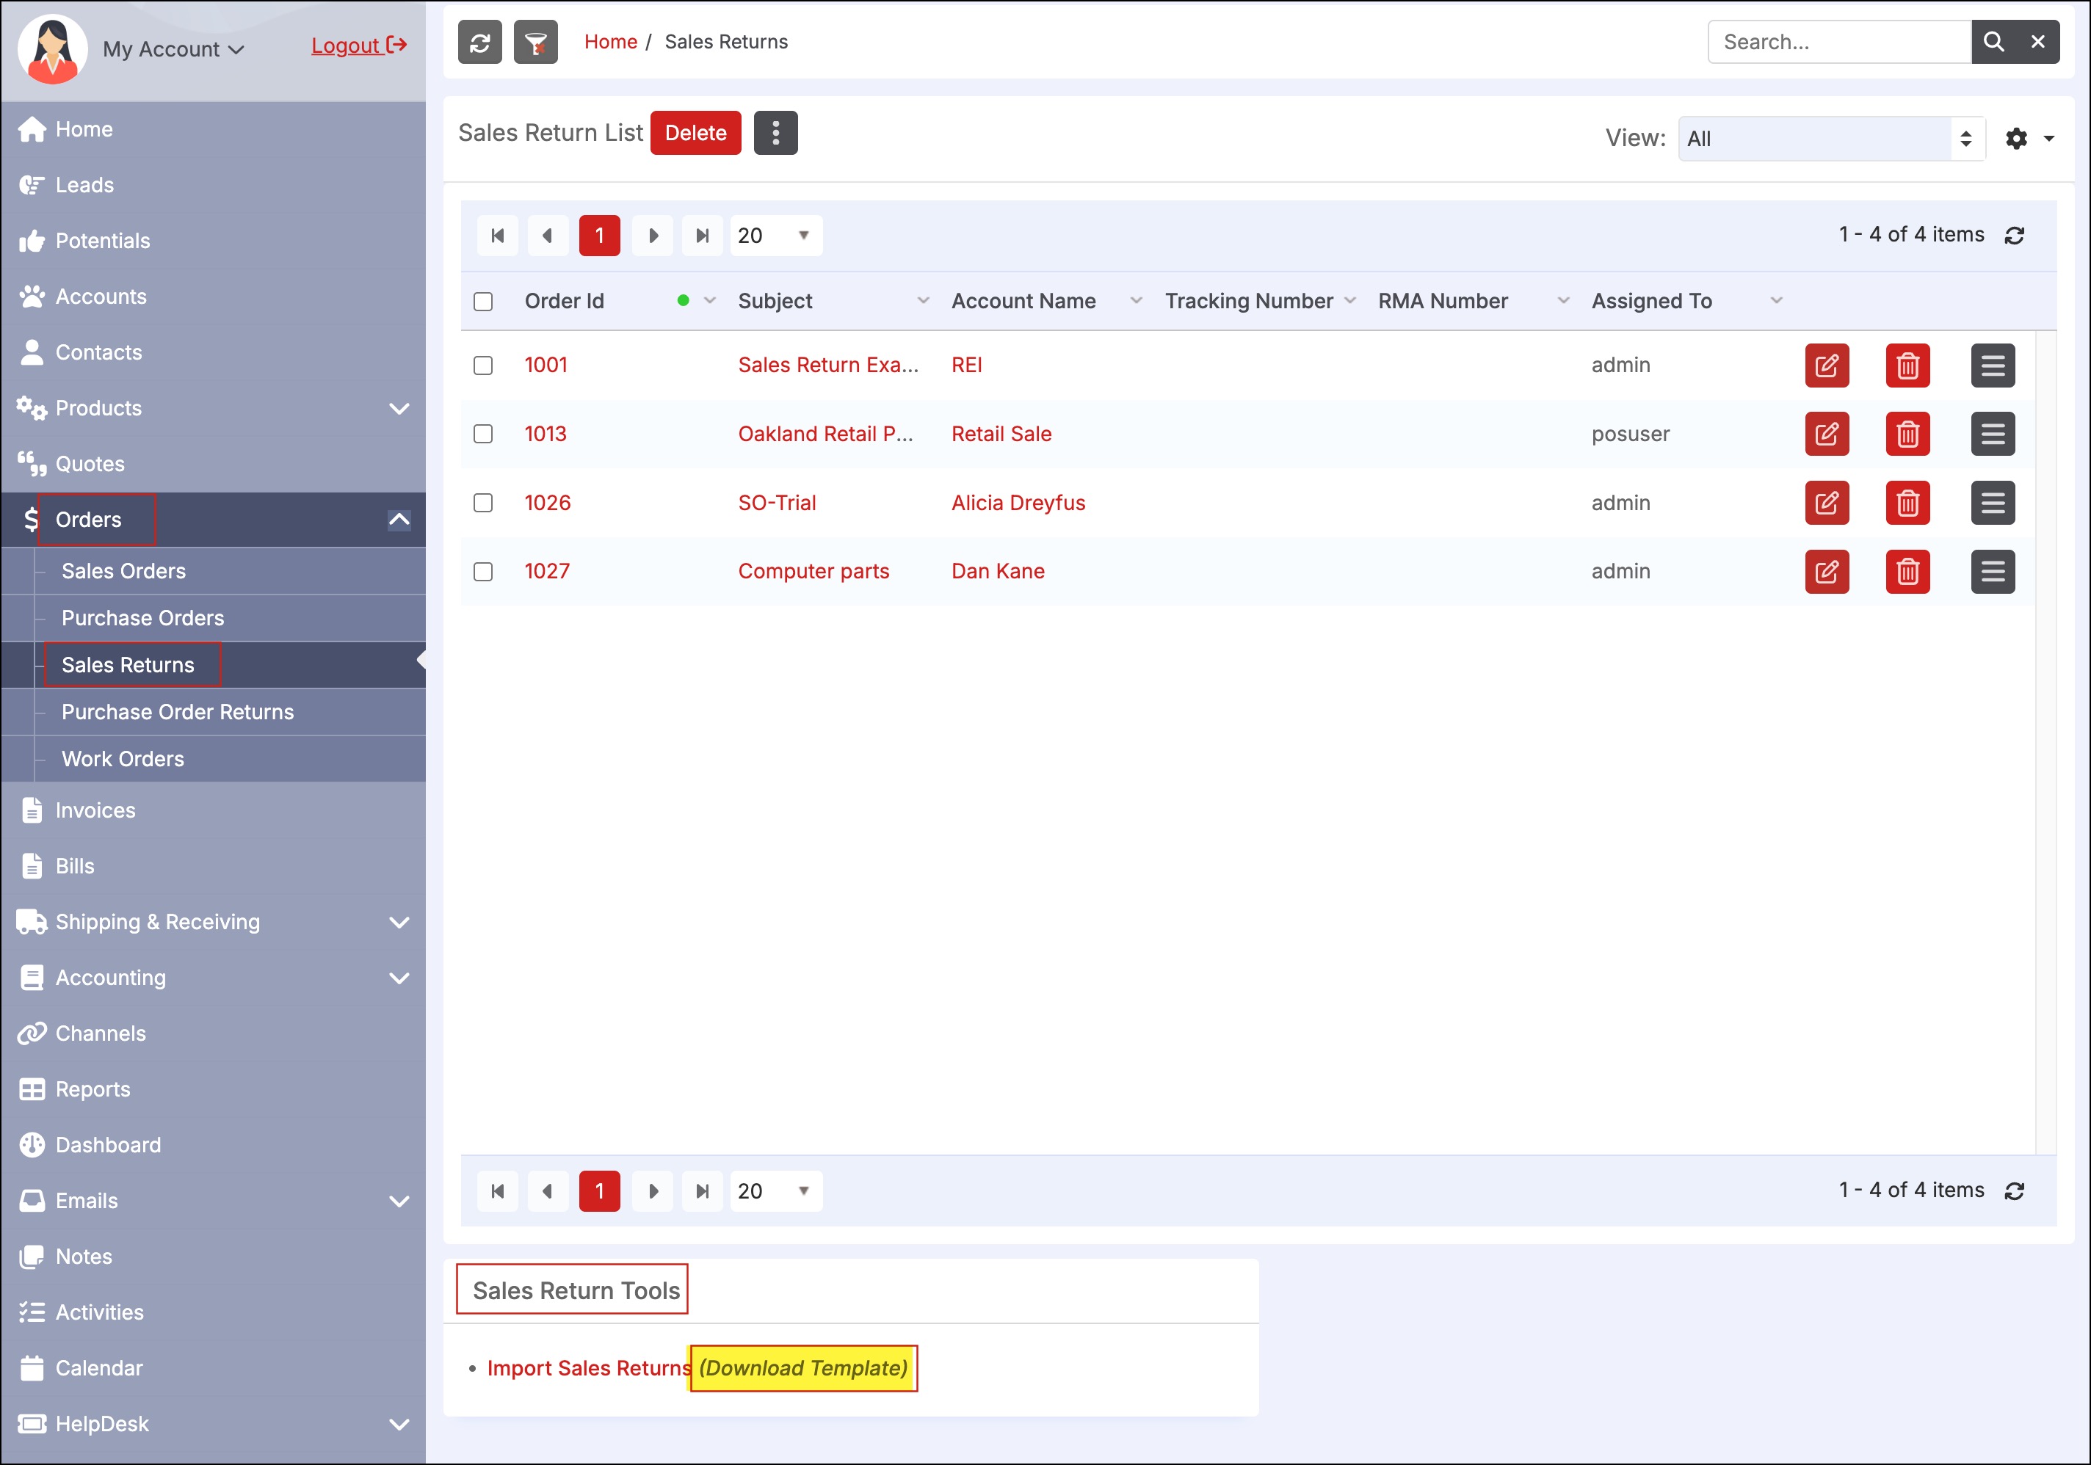Open Subject column menu chevron
The height and width of the screenshot is (1465, 2091).
coord(924,300)
